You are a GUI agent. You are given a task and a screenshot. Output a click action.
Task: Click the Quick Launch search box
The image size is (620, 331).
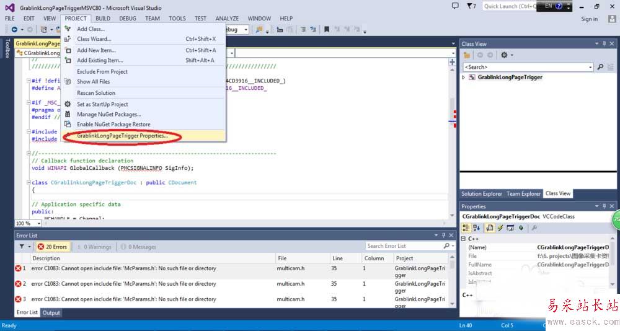pyautogui.click(x=509, y=6)
